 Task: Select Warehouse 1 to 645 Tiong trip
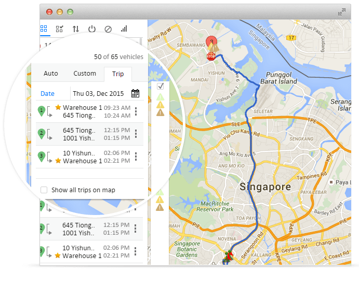pyautogui.click(x=89, y=111)
